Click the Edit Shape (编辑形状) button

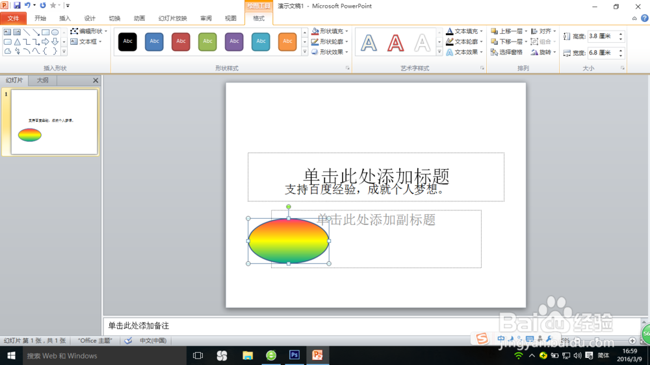(x=88, y=31)
